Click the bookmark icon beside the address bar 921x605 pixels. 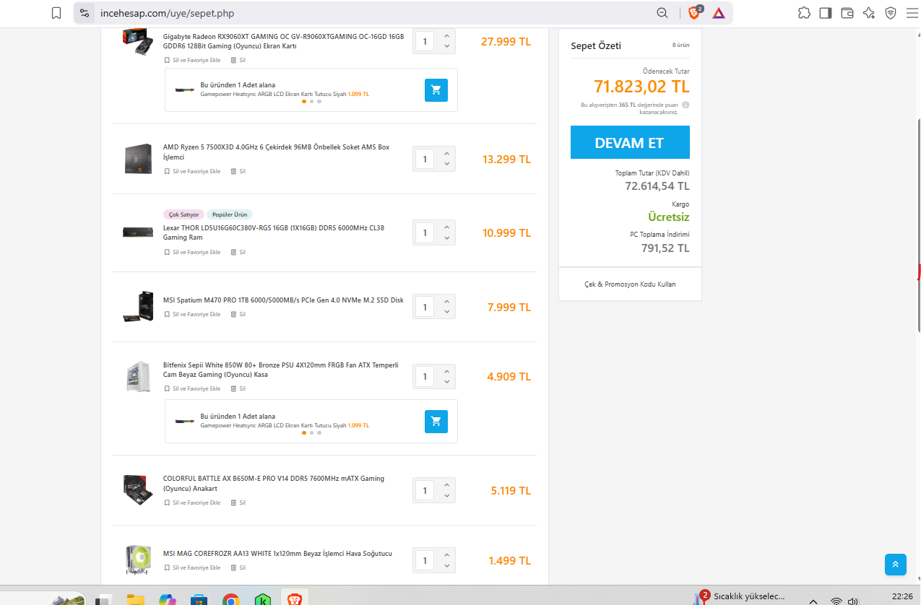(56, 13)
